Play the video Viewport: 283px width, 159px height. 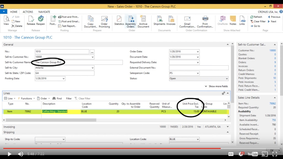(x=9, y=154)
